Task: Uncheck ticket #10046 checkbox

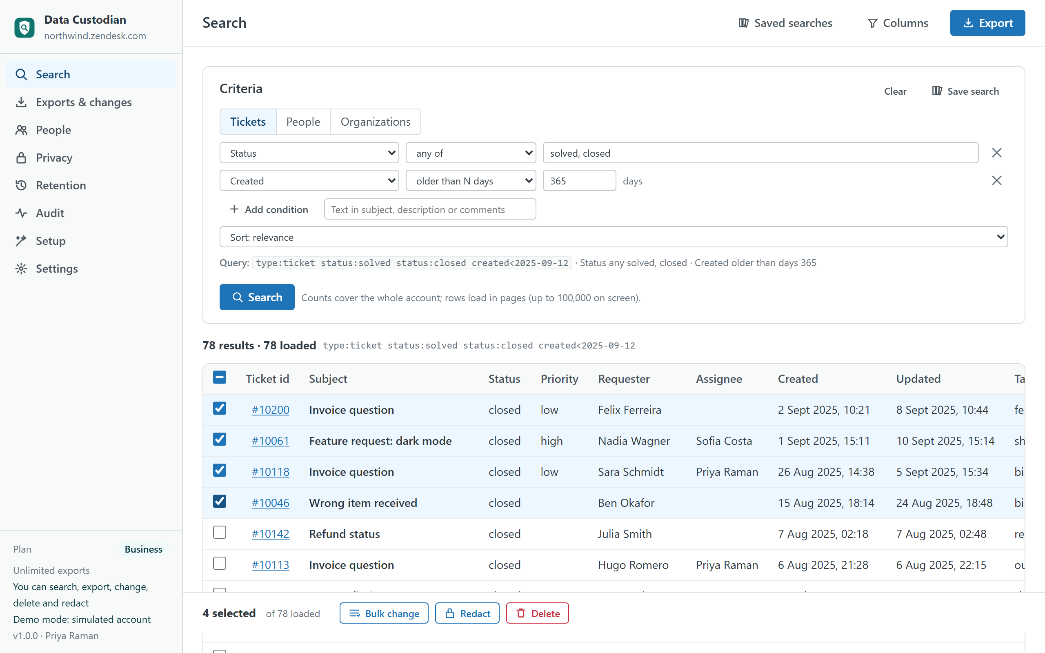Action: tap(219, 502)
